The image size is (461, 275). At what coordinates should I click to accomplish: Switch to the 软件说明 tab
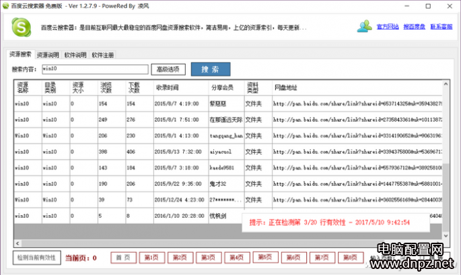pyautogui.click(x=75, y=55)
